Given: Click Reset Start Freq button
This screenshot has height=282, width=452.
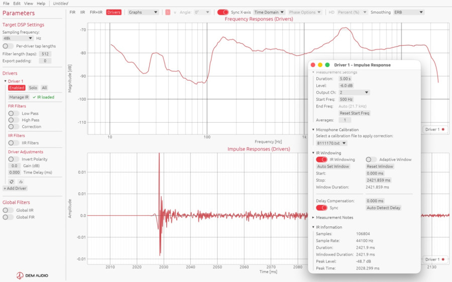Looking at the screenshot, I should 355,113.
